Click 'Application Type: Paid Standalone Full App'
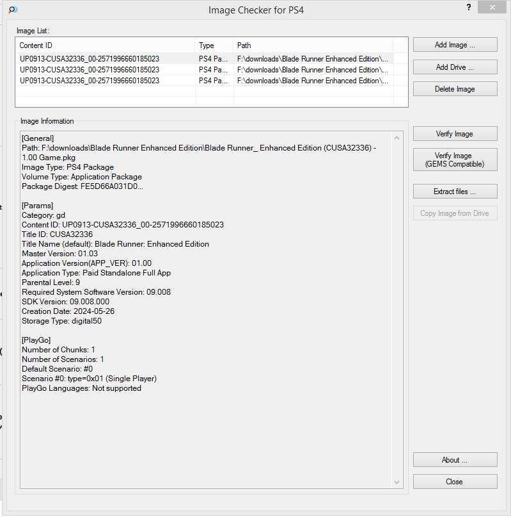The width and height of the screenshot is (511, 517). click(96, 273)
